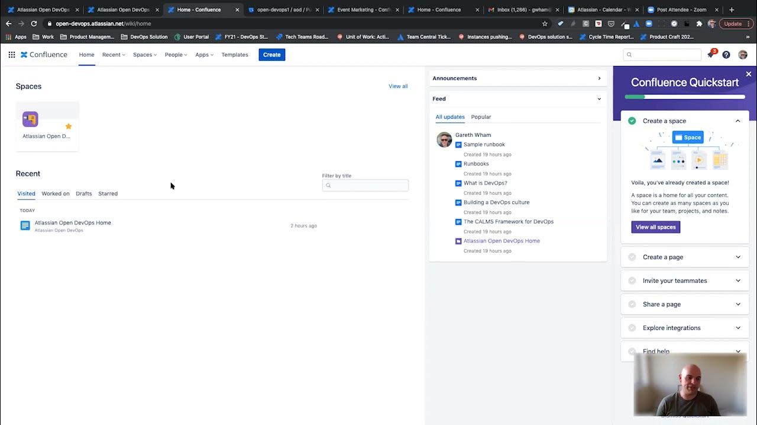This screenshot has height=425, width=757.
Task: Click the green Create a space checkmark
Action: (x=632, y=121)
